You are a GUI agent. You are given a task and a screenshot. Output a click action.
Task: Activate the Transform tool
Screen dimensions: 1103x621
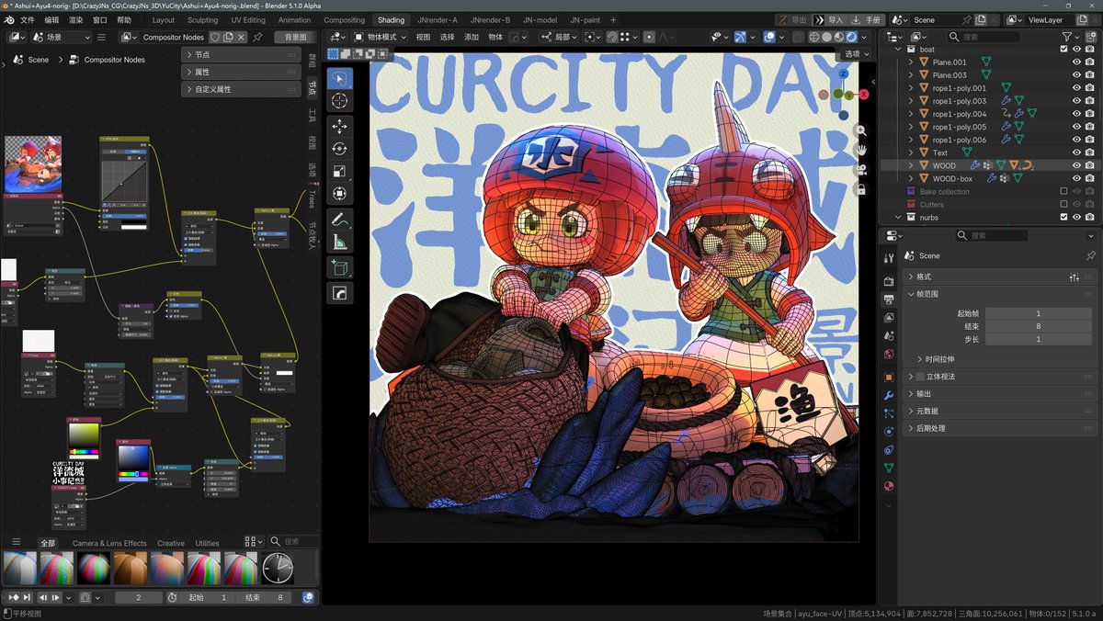coord(339,195)
